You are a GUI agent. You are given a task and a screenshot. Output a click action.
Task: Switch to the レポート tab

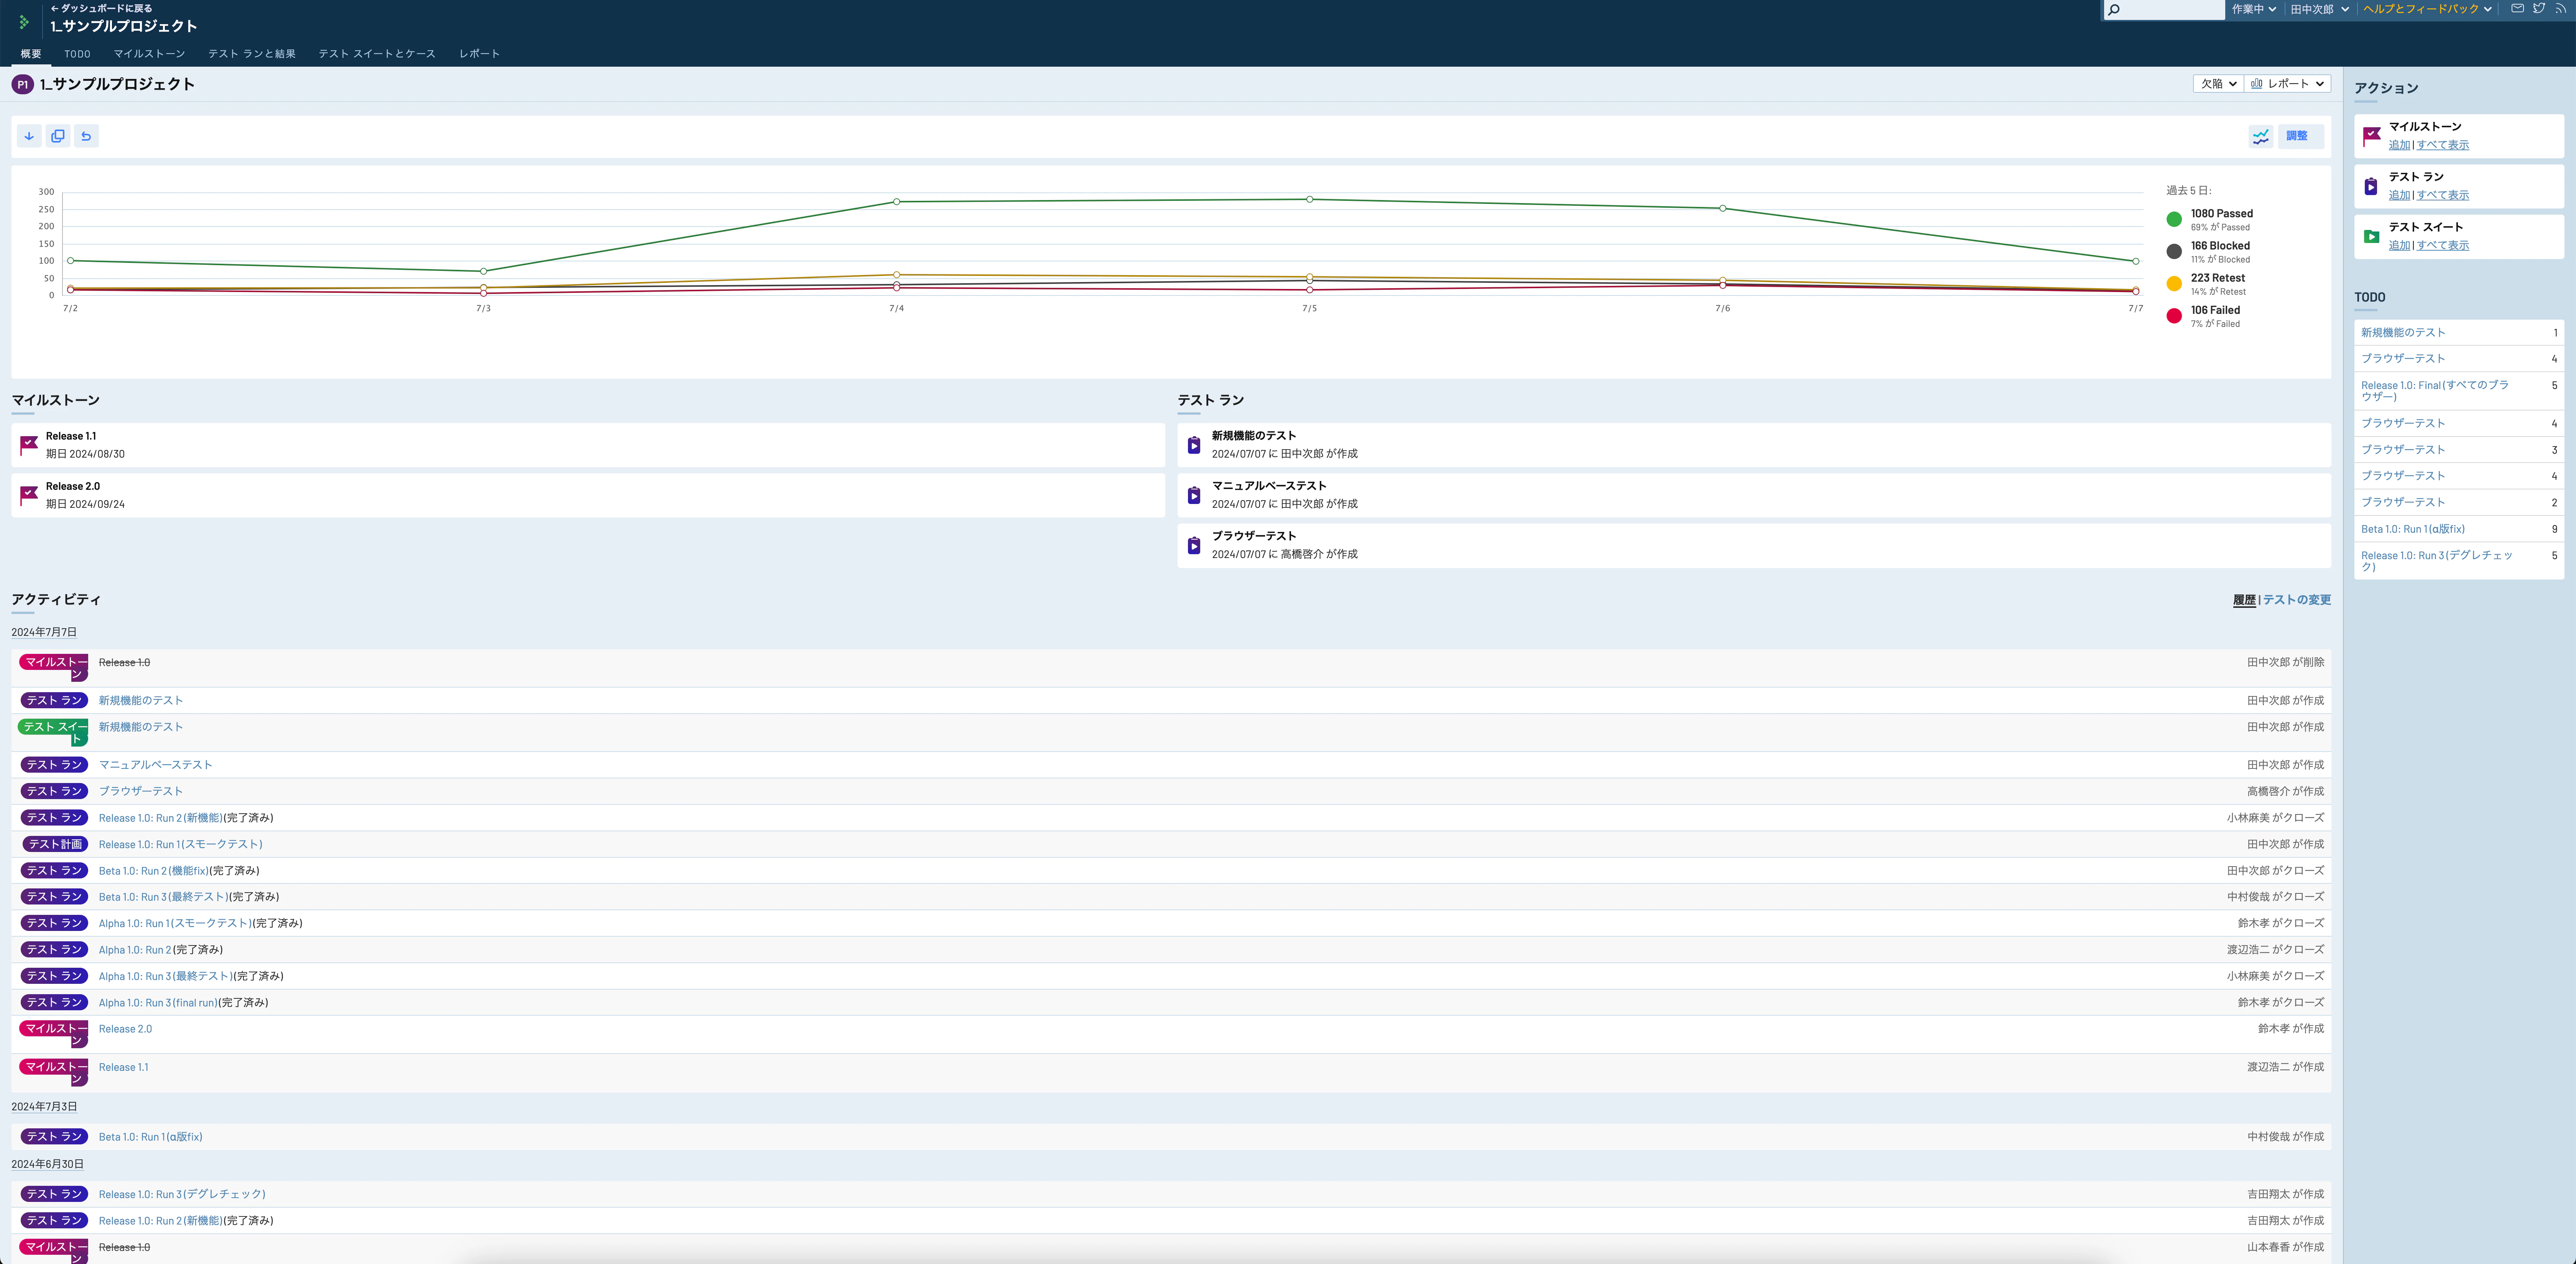(x=479, y=54)
